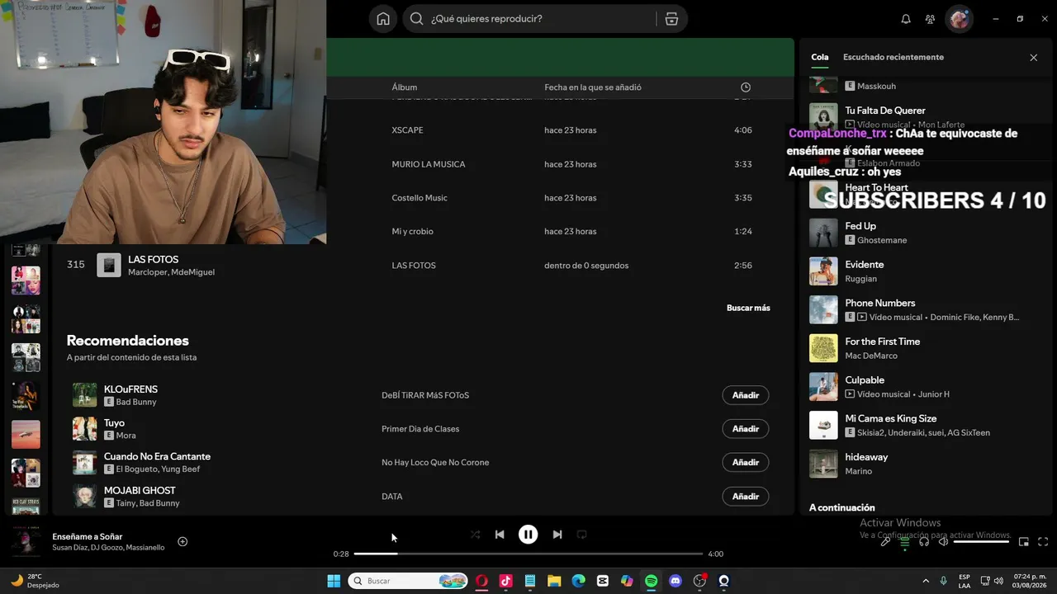Image resolution: width=1057 pixels, height=594 pixels.
Task: Skip to the previous track
Action: (500, 535)
